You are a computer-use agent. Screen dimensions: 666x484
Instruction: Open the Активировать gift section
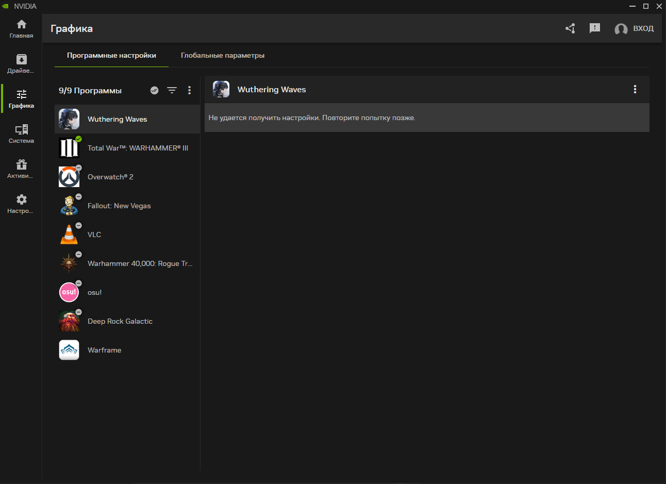(x=21, y=169)
